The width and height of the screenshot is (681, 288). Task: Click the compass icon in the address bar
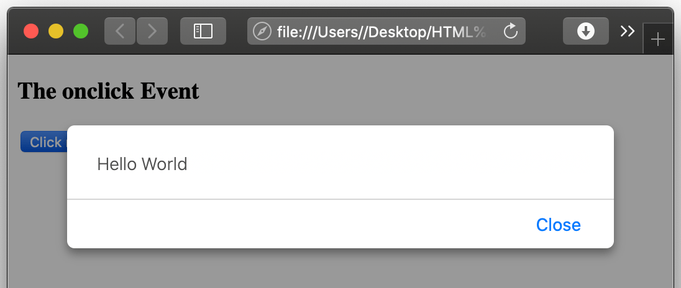click(262, 31)
